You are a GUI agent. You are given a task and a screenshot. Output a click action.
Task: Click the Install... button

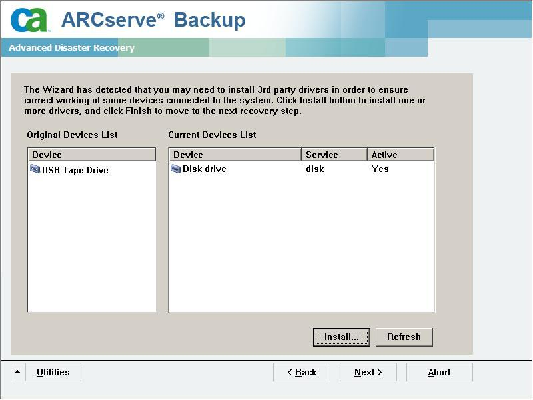pyautogui.click(x=341, y=337)
